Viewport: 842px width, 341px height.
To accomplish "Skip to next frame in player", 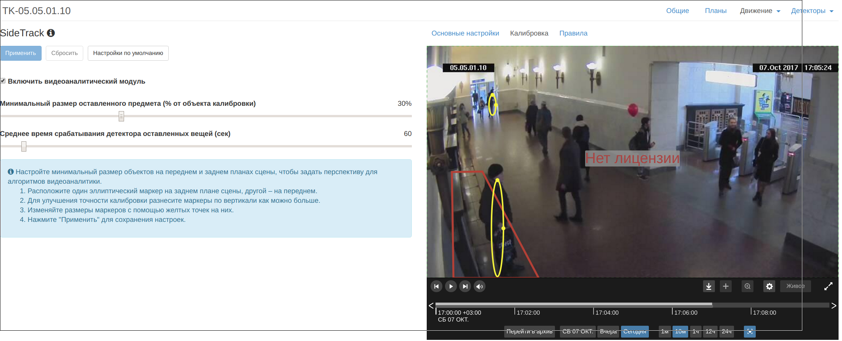I will 465,286.
